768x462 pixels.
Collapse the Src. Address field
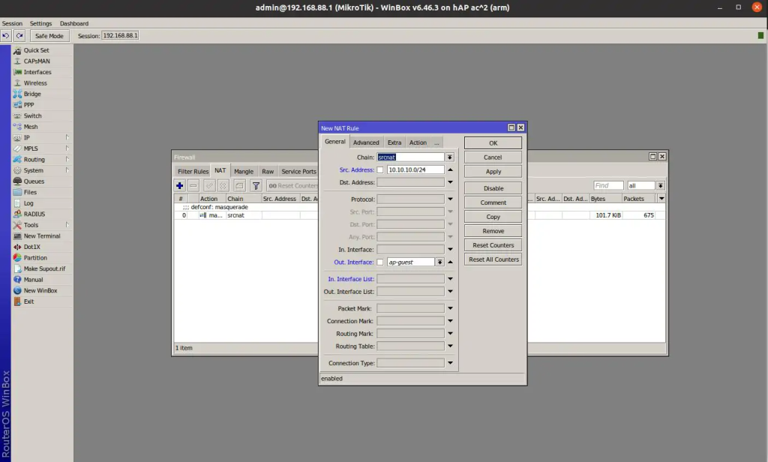[x=450, y=170]
